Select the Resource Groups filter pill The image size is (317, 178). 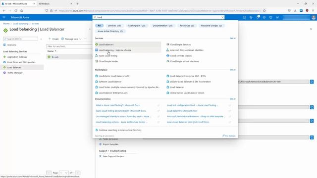click(x=211, y=26)
